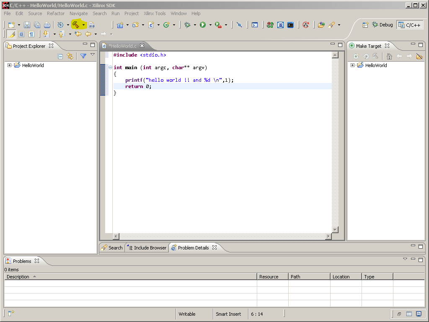Switch to the Debug perspective

pyautogui.click(x=382, y=25)
